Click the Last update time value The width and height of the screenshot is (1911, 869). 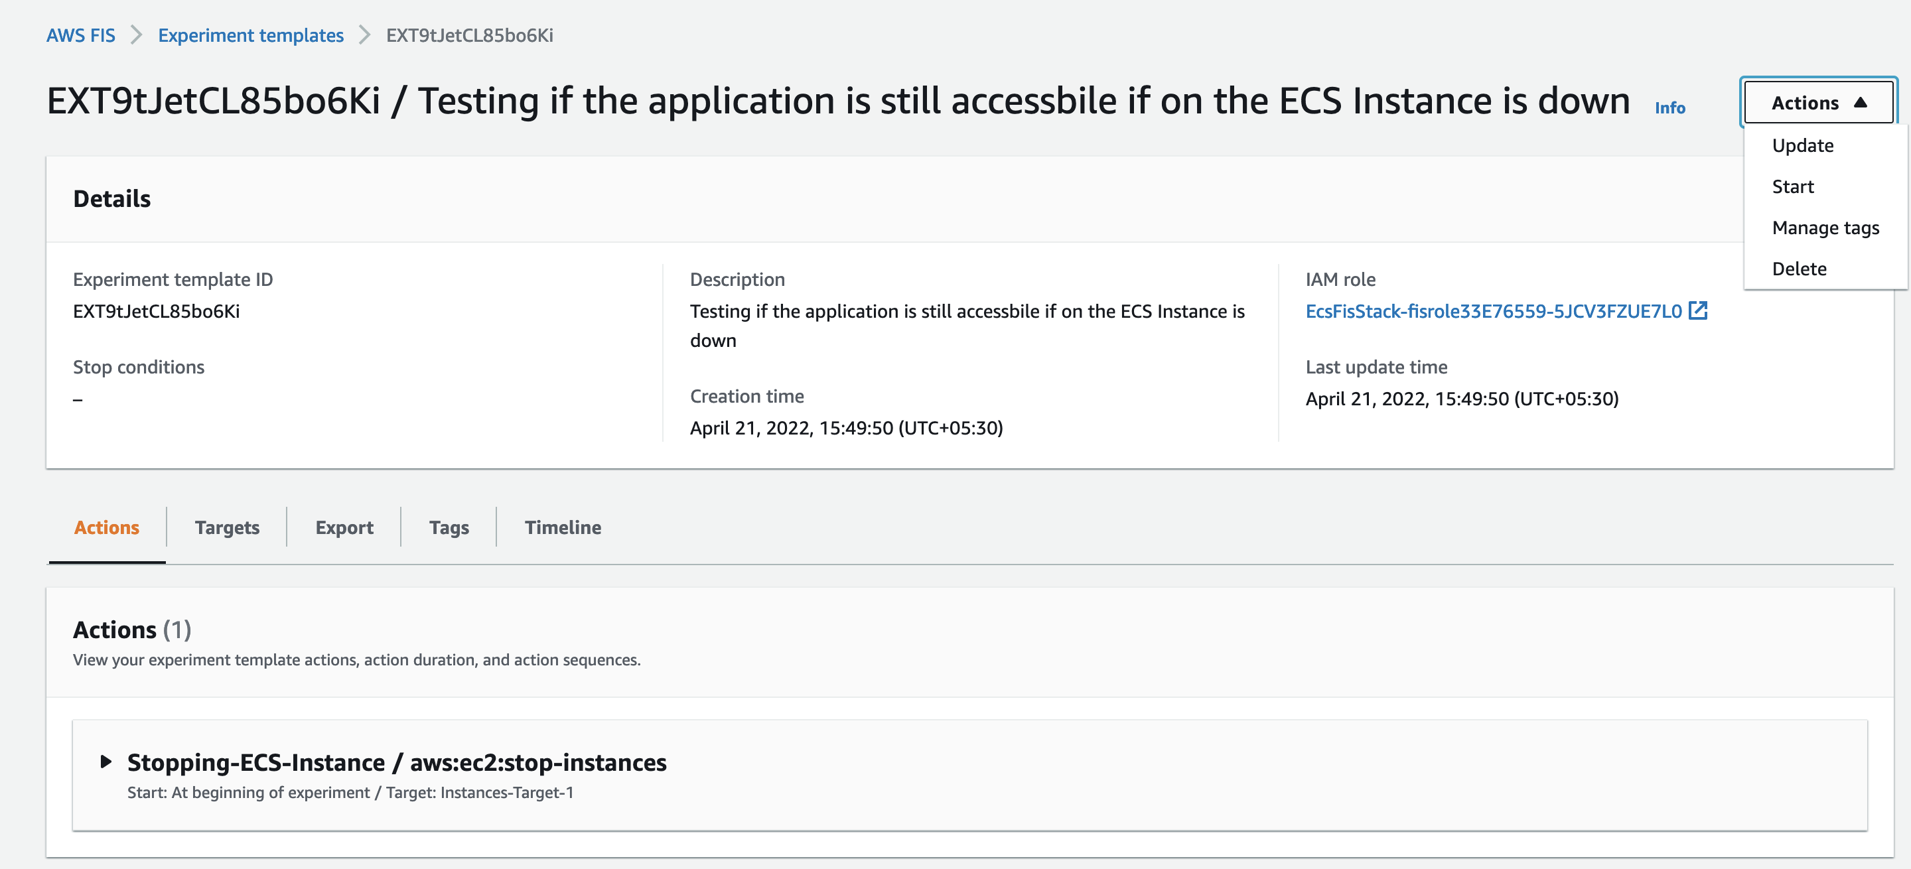point(1462,398)
